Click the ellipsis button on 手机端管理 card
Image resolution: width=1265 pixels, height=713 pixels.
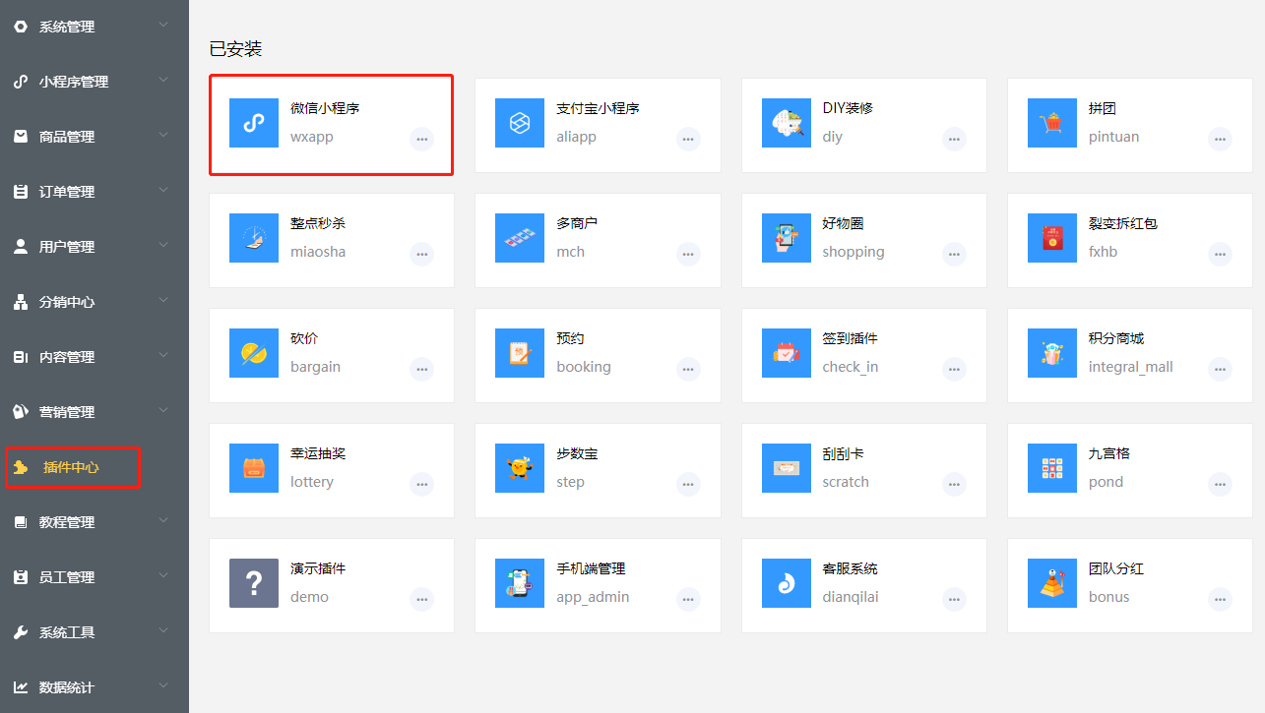688,600
